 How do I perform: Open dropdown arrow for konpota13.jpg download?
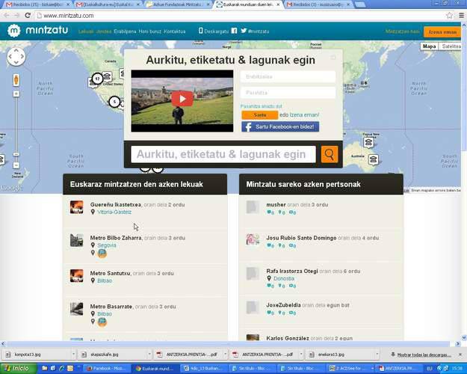pyautogui.click(x=73, y=354)
